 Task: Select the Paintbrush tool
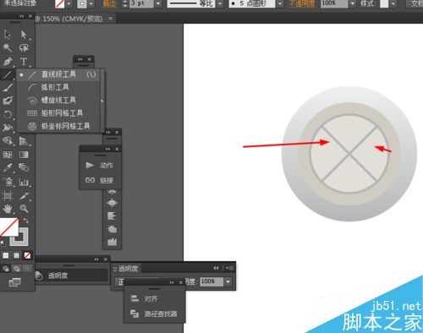tap(8, 88)
